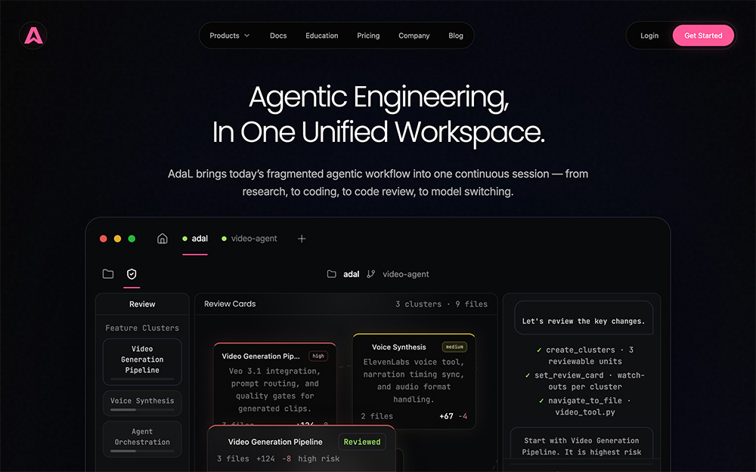Click the medium risk badge
The image size is (756, 472).
point(454,347)
